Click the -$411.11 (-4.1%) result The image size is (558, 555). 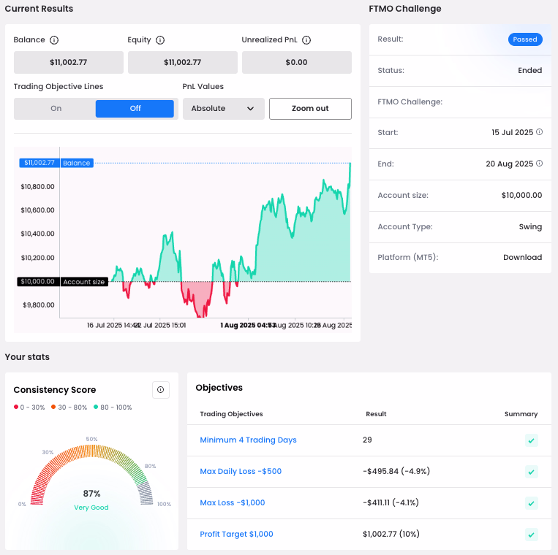pyautogui.click(x=391, y=502)
